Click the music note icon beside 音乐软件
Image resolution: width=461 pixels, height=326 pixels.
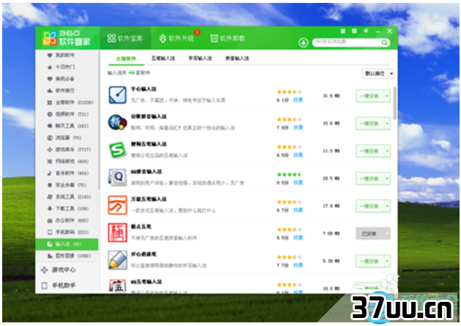50,173
